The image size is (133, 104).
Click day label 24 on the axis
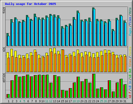[x=97, y=101]
